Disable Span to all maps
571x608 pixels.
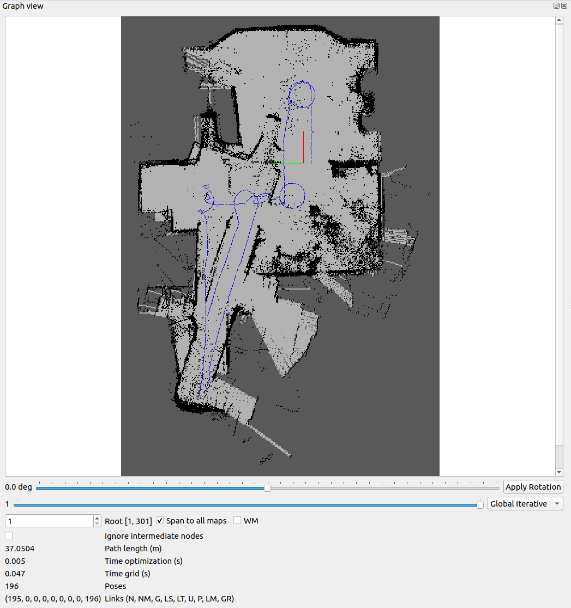(x=160, y=521)
